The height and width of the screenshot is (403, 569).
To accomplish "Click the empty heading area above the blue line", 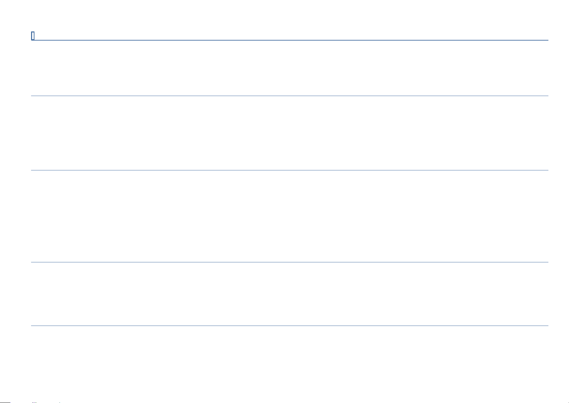I will click(x=291, y=36).
